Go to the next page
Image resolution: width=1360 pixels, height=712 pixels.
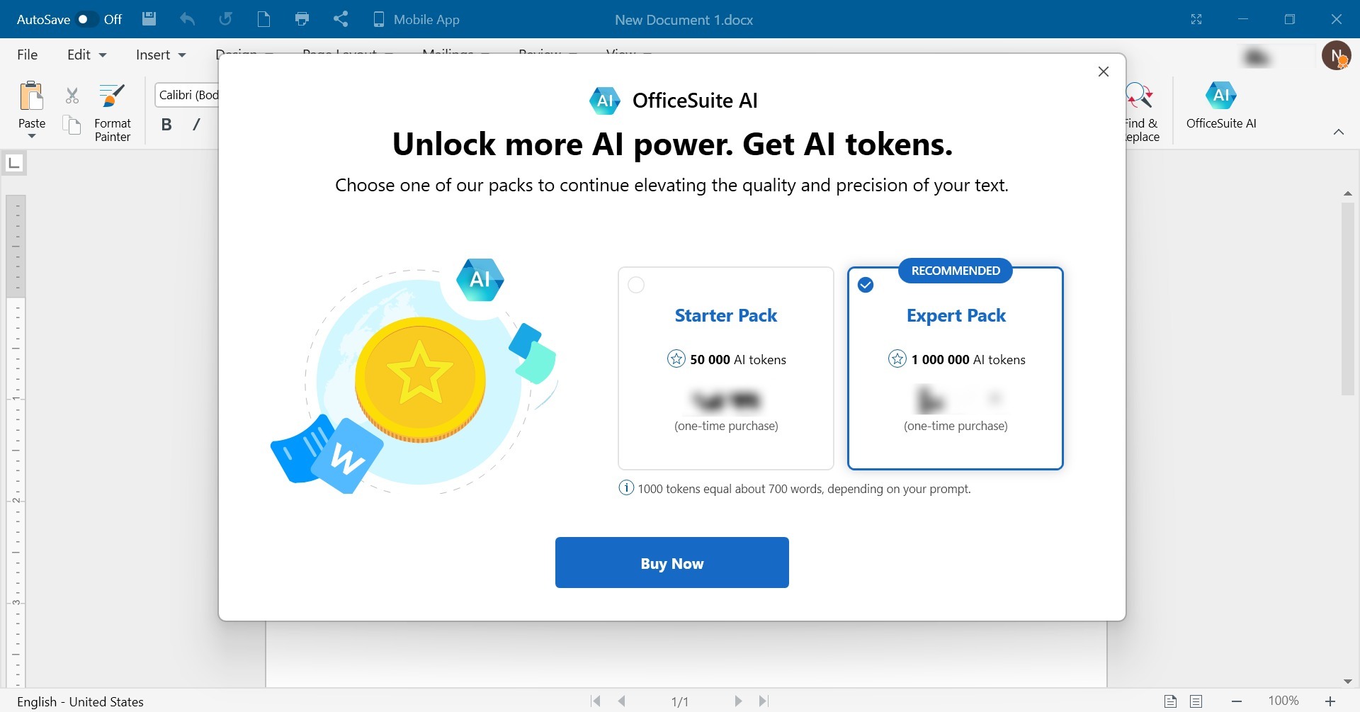(x=738, y=701)
